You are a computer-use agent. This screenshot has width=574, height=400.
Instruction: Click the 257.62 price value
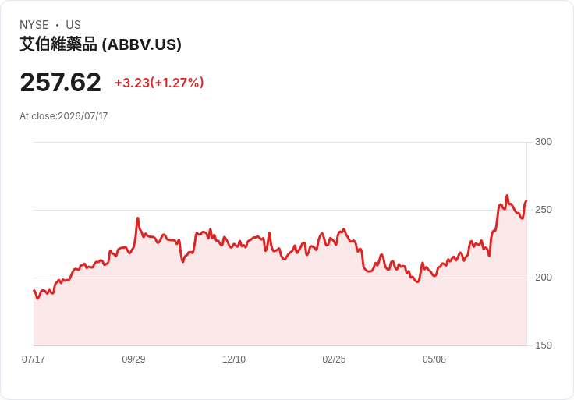click(60, 83)
